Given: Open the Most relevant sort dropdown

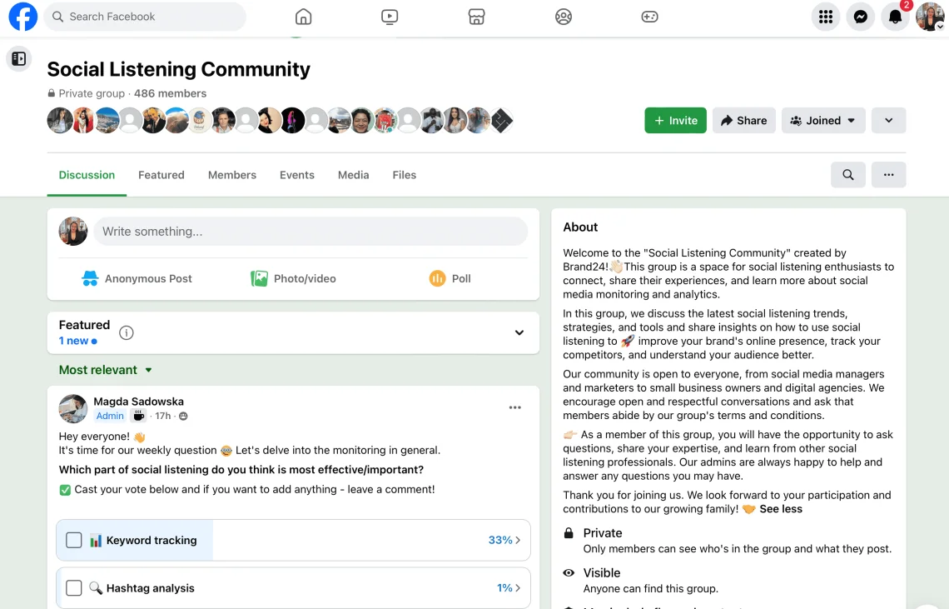Looking at the screenshot, I should 106,370.
